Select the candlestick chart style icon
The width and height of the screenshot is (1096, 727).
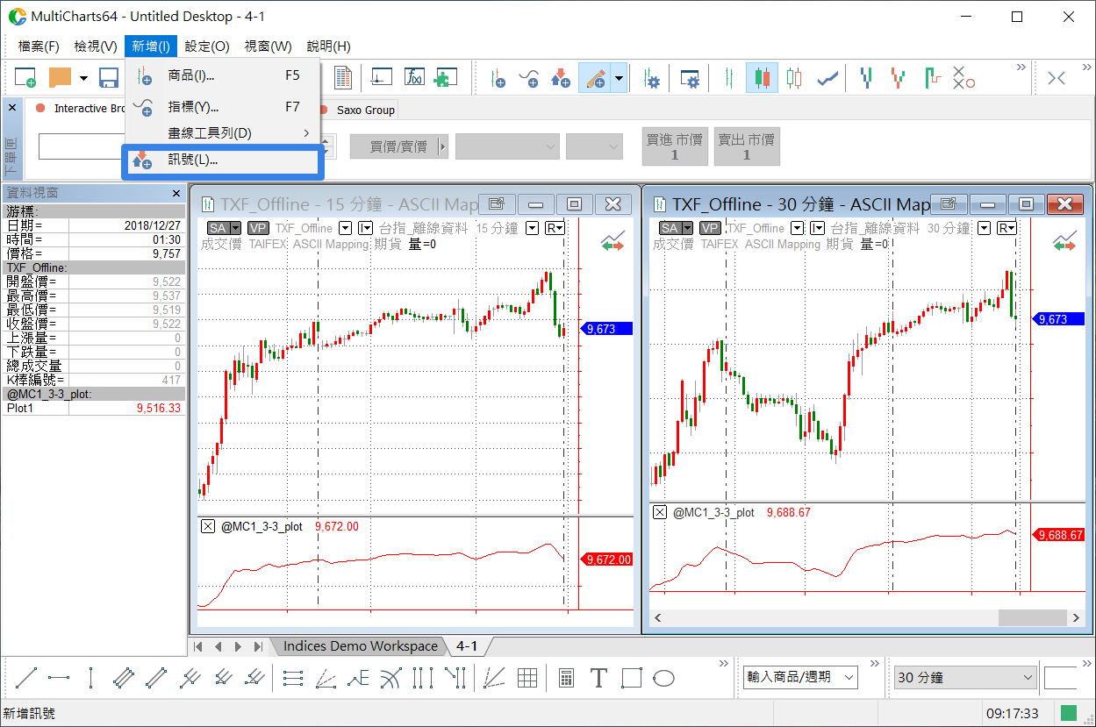click(762, 78)
